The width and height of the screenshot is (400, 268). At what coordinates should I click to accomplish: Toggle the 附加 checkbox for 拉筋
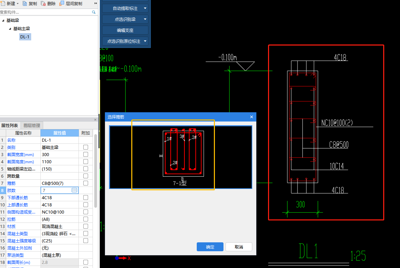pos(86,219)
